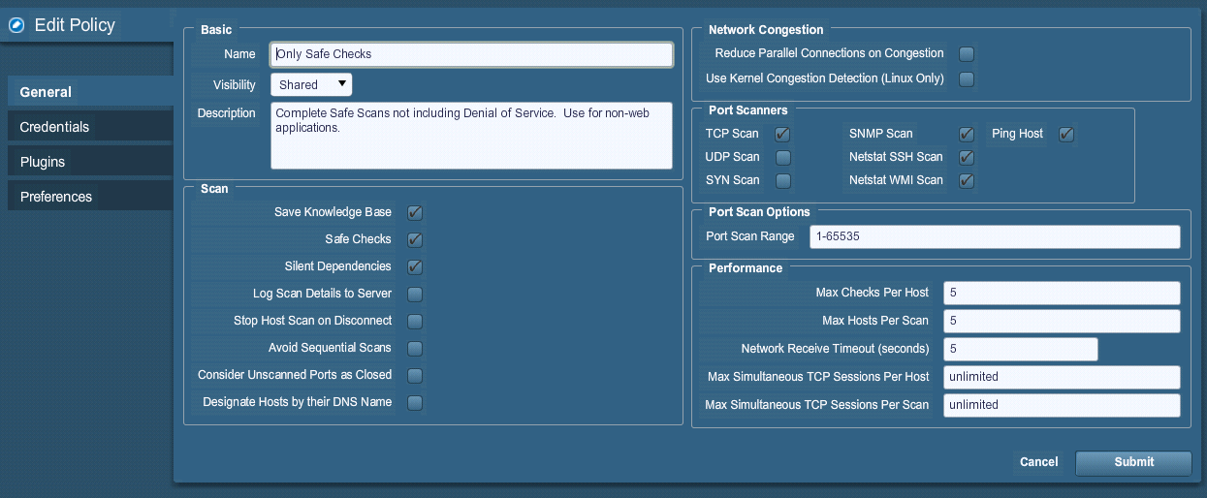The width and height of the screenshot is (1207, 498).
Task: Click the Max Checks Per Host field
Action: [x=1061, y=293]
